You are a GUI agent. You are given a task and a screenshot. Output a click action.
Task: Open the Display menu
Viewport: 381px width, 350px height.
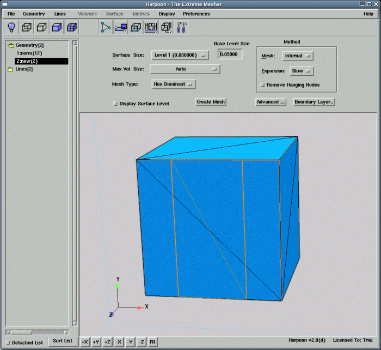[x=167, y=14]
